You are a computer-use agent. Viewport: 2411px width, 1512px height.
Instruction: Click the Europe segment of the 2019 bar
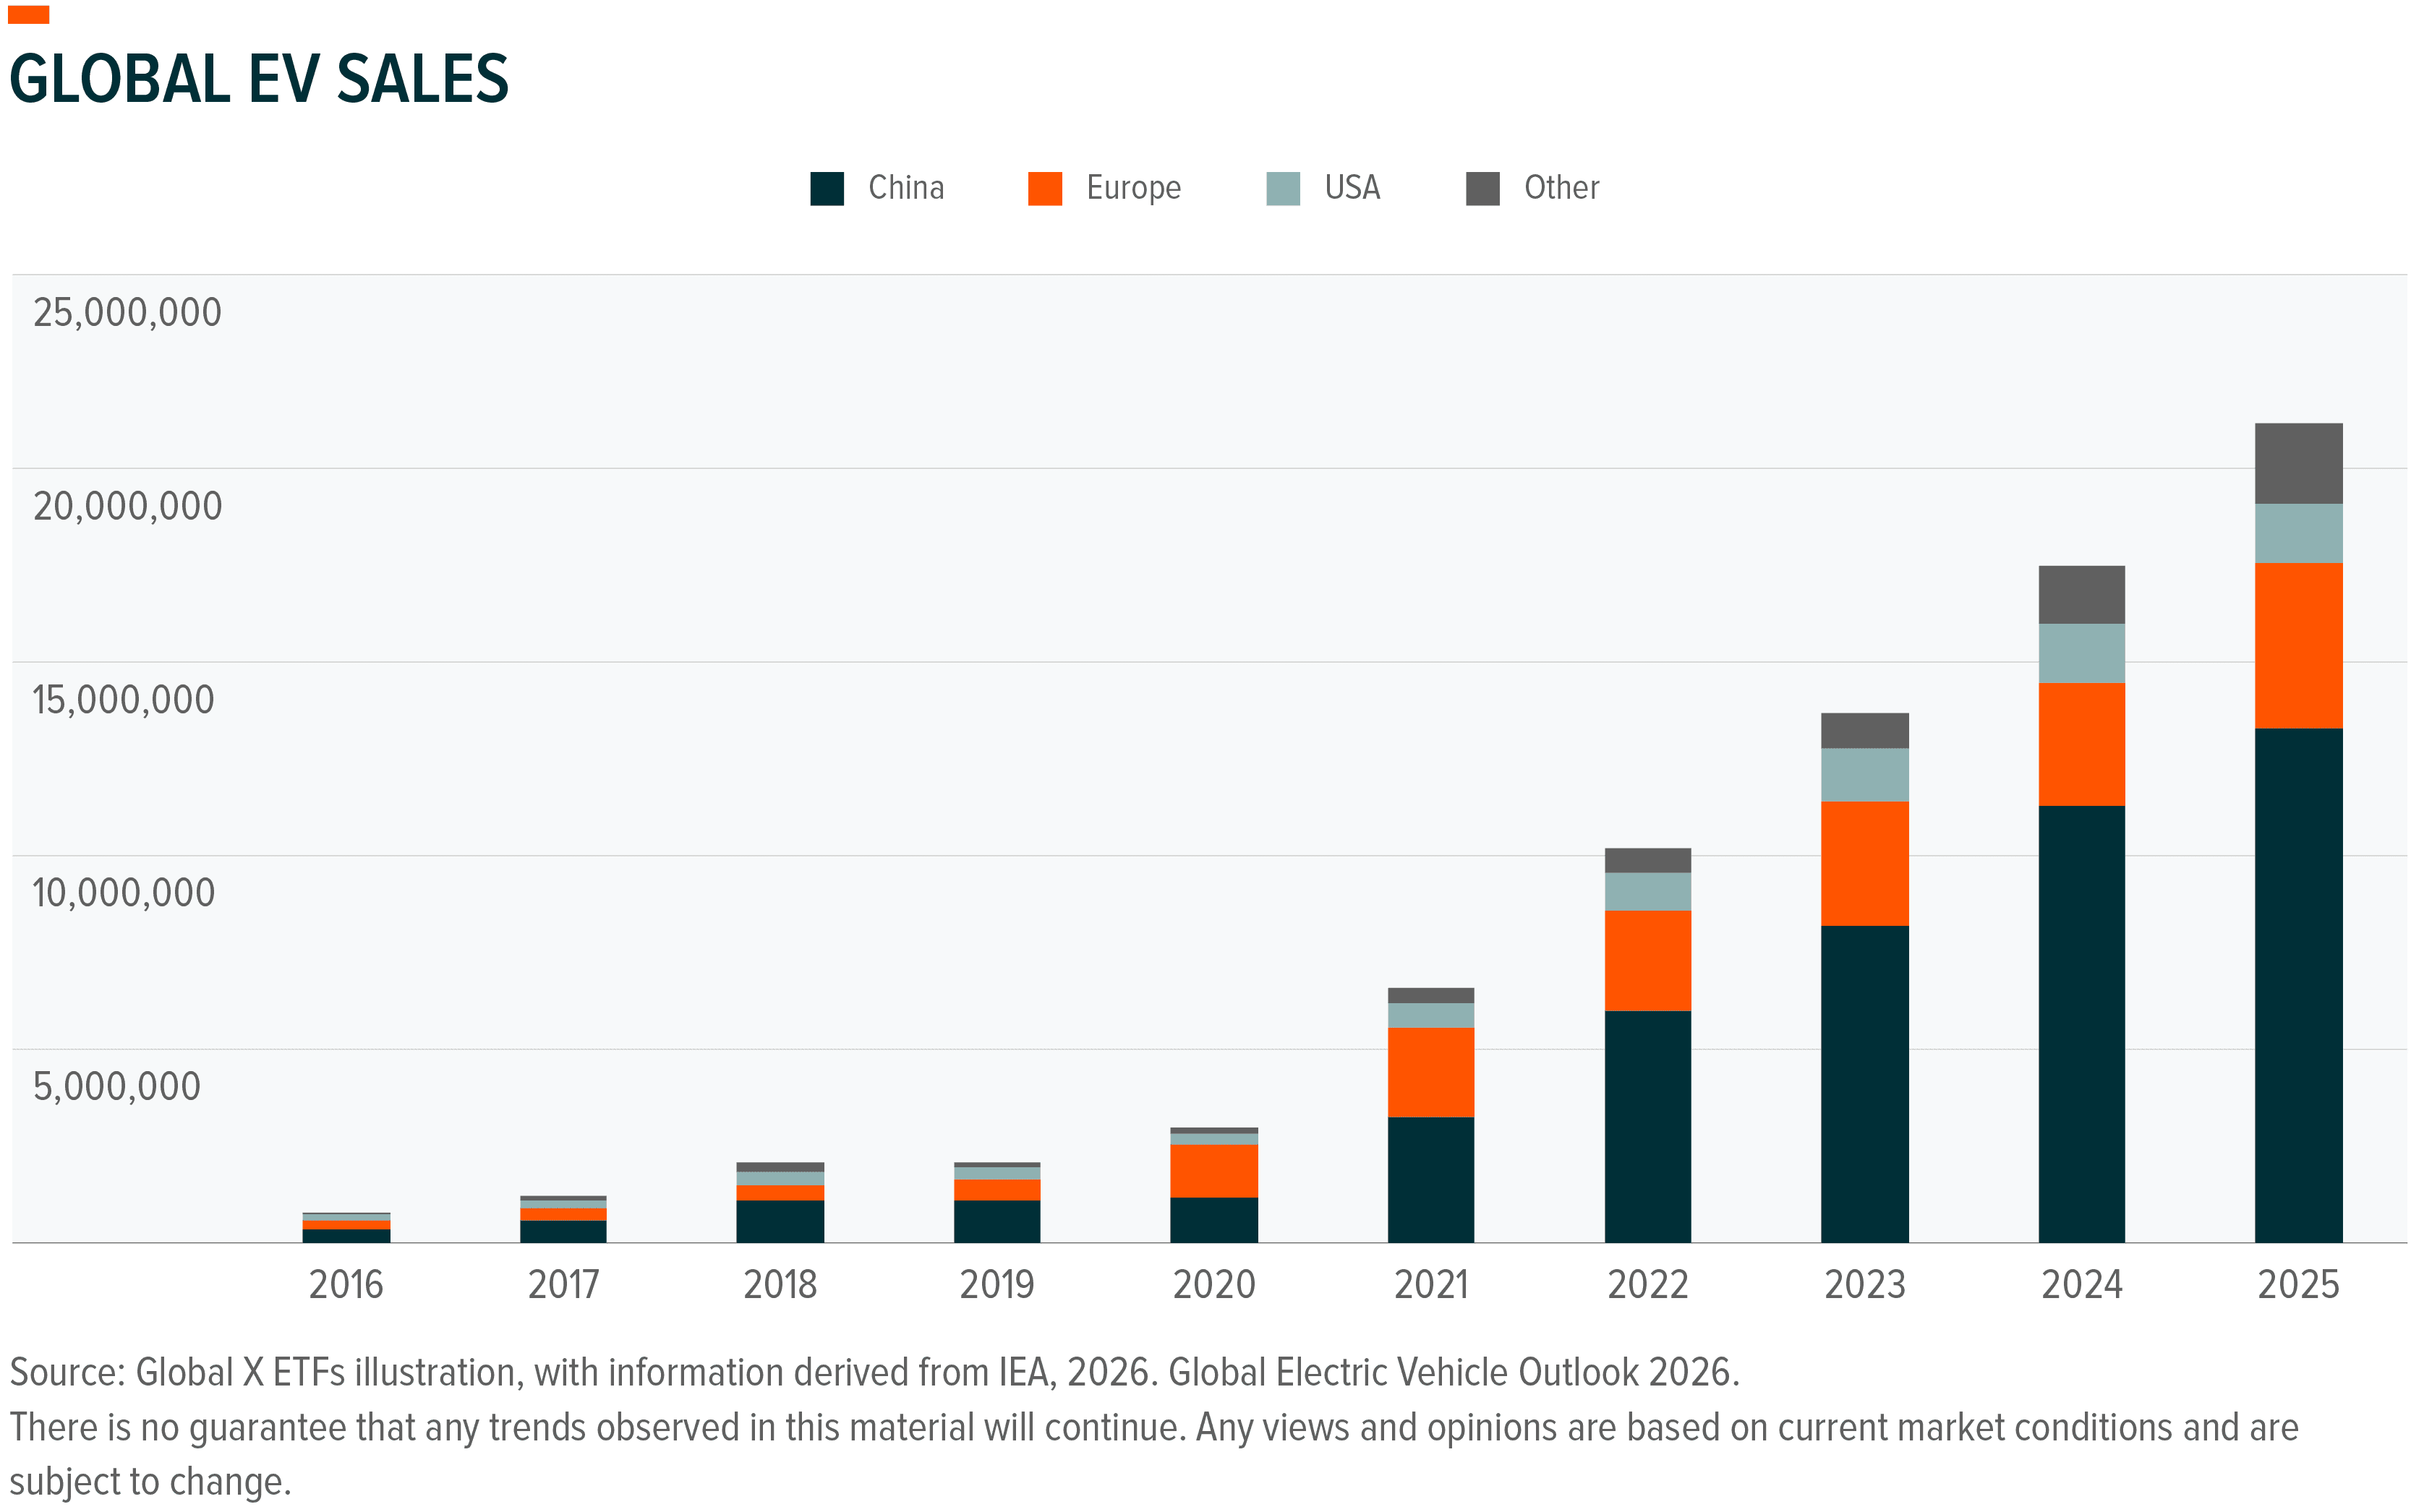click(x=997, y=1190)
